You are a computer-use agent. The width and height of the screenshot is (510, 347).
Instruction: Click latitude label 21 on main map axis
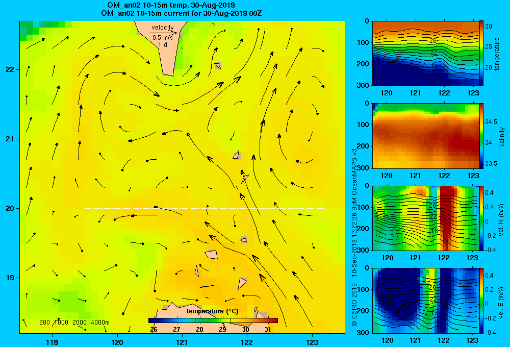[x=10, y=139]
